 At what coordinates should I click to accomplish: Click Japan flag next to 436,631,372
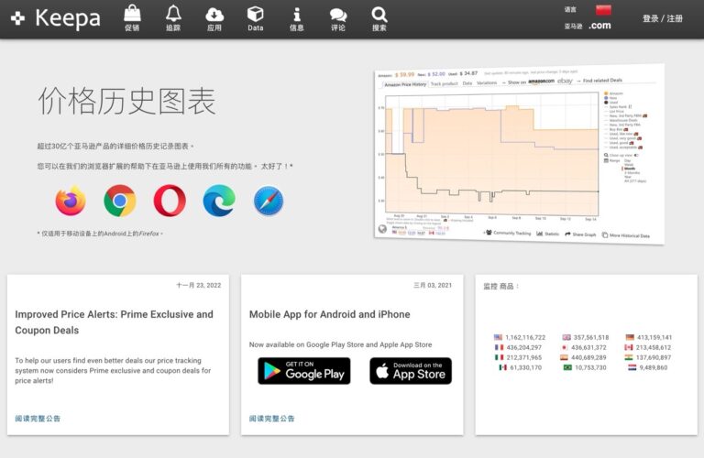(565, 347)
